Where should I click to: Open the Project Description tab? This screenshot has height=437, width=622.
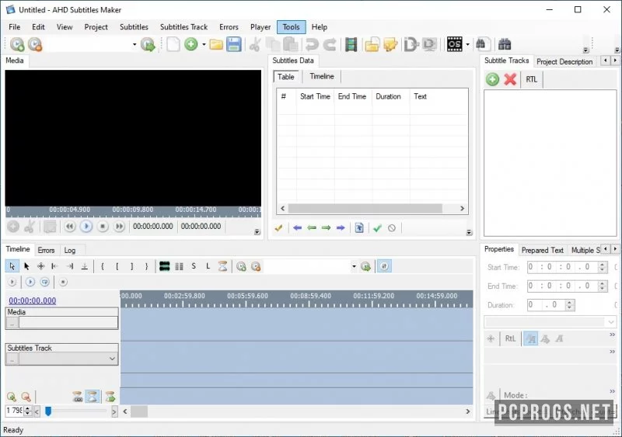click(564, 61)
